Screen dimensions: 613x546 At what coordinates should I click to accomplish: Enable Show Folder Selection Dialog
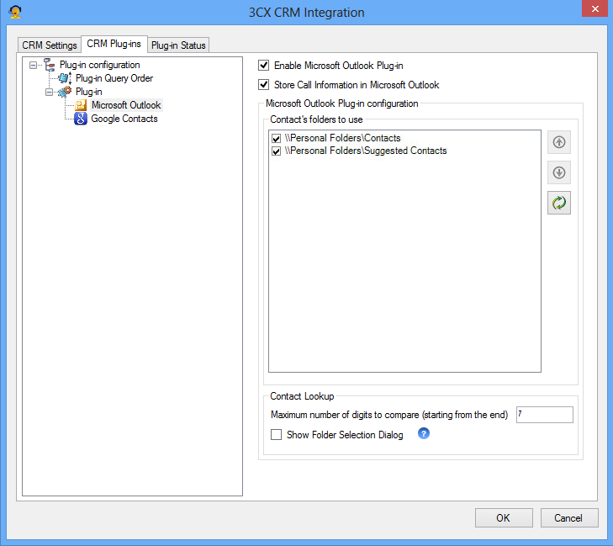tap(276, 435)
